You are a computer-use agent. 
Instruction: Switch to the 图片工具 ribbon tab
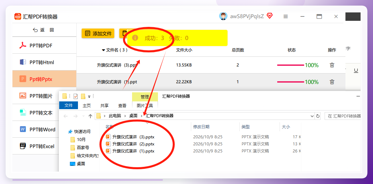click(145, 105)
